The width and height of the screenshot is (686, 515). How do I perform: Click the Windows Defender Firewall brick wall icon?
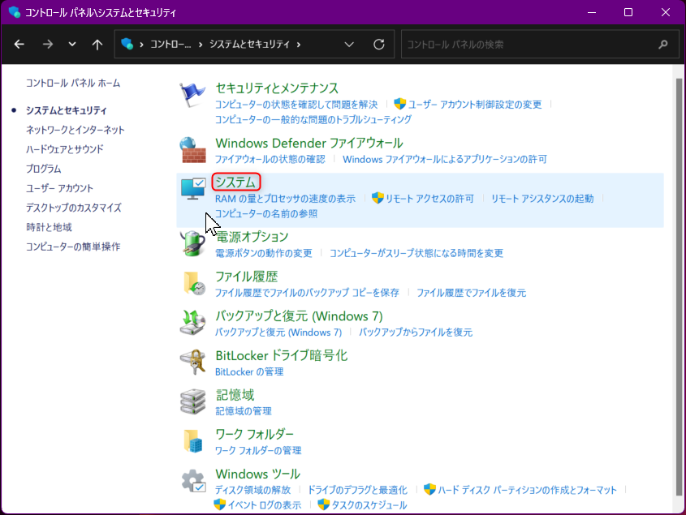click(192, 149)
